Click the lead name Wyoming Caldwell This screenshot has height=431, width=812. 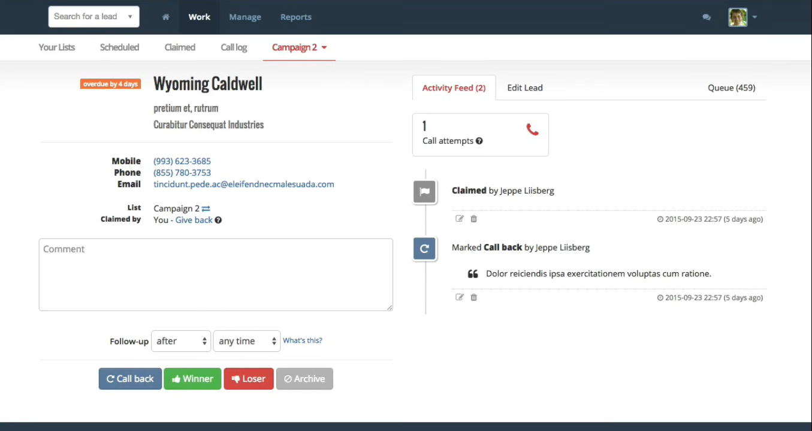coord(208,84)
